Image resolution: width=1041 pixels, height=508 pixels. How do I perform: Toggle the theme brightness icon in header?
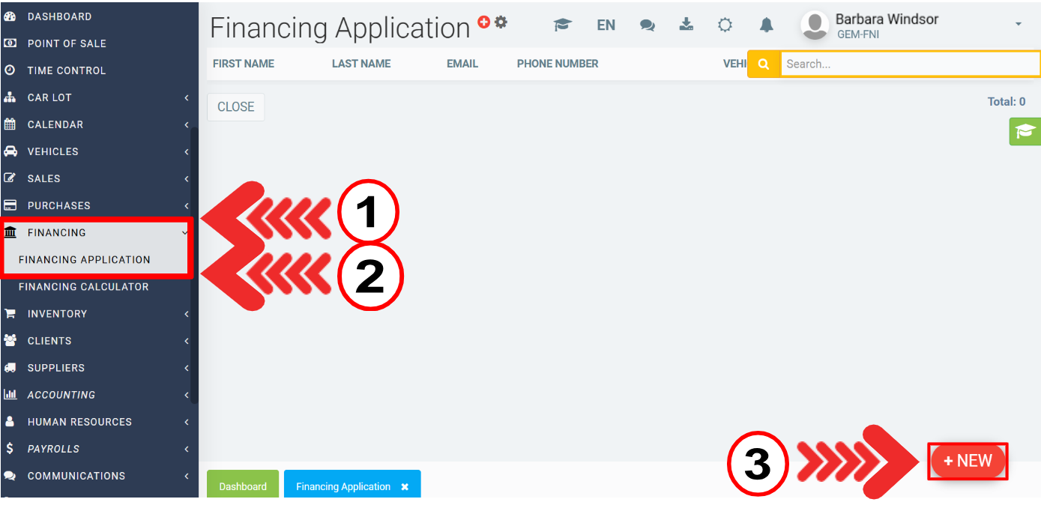[x=725, y=25]
